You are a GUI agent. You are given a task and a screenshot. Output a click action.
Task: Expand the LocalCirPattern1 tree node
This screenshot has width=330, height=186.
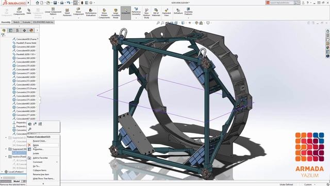[x=2, y=172]
